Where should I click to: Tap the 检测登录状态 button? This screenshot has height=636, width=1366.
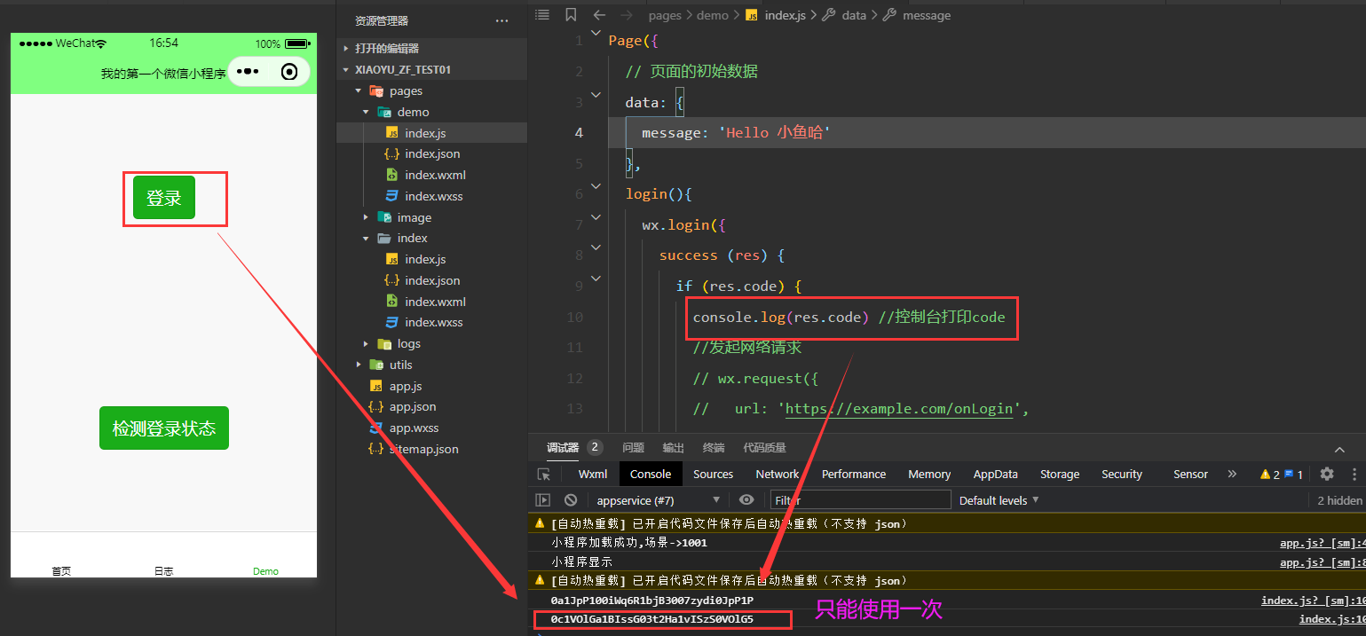[x=164, y=428]
